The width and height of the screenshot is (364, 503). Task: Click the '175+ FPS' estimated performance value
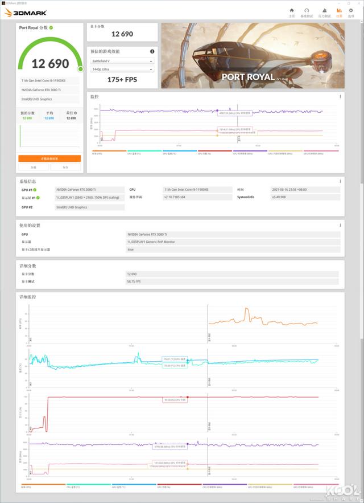122,80
